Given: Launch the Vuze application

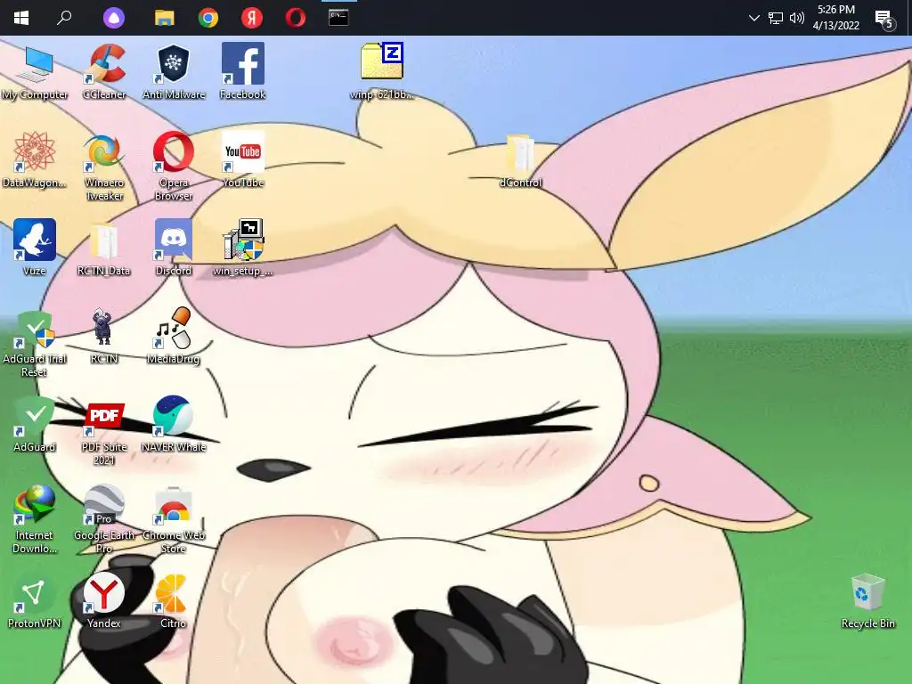Looking at the screenshot, I should pos(35,248).
